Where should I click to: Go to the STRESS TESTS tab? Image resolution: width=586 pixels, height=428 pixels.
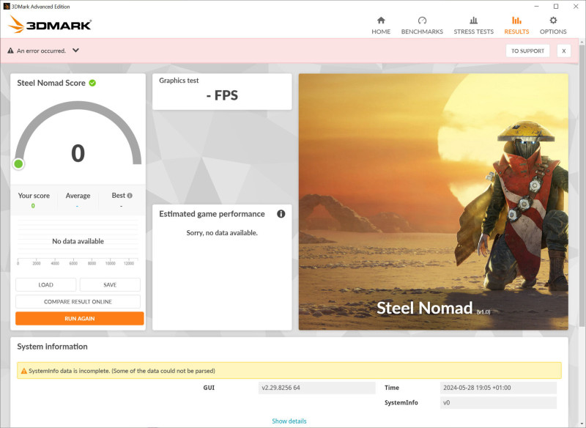click(x=473, y=26)
